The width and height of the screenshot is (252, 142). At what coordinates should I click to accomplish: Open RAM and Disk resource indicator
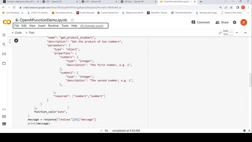226,32
